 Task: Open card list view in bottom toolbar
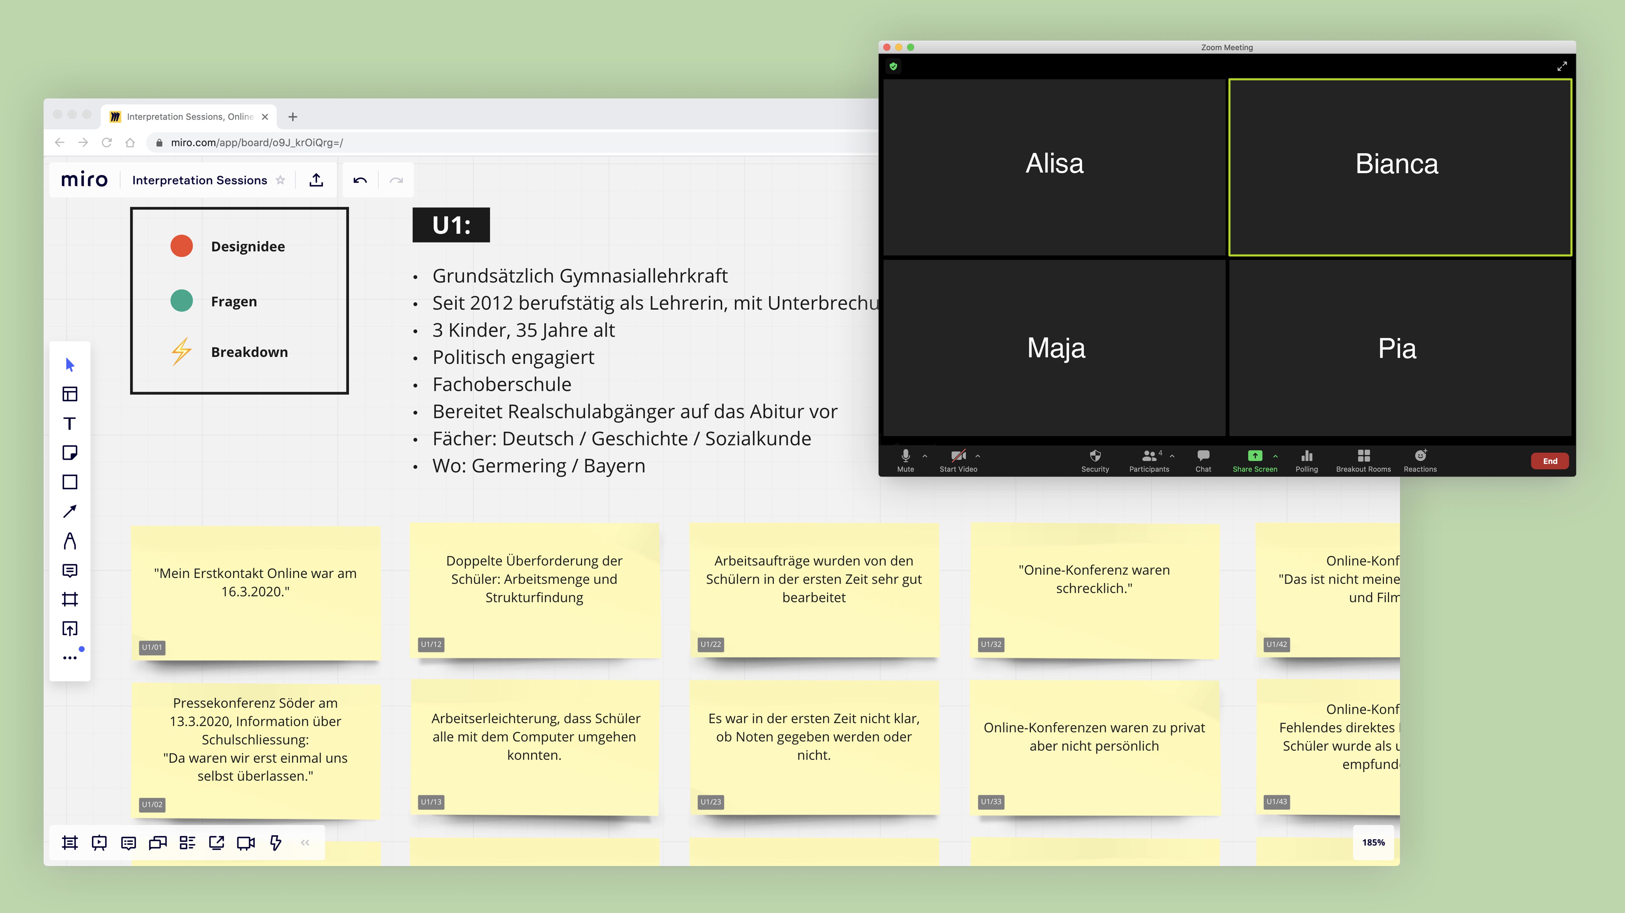(187, 842)
